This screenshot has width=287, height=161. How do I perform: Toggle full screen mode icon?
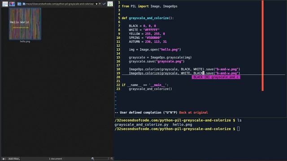point(110,4)
